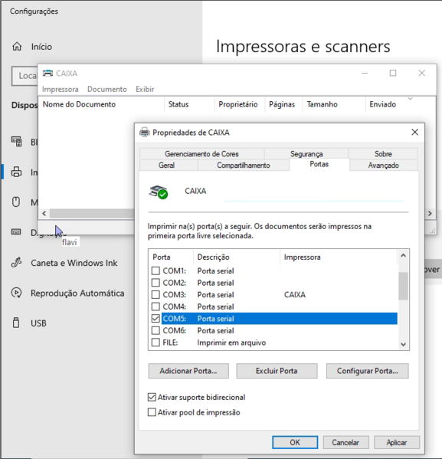
Task: Click the queue window left scroll arrow
Action: pyautogui.click(x=44, y=213)
